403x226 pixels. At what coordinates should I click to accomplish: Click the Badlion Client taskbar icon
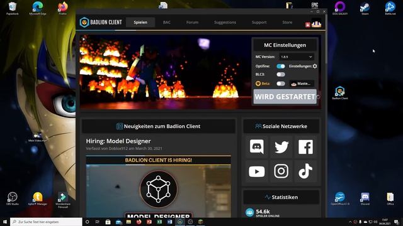click(180, 222)
